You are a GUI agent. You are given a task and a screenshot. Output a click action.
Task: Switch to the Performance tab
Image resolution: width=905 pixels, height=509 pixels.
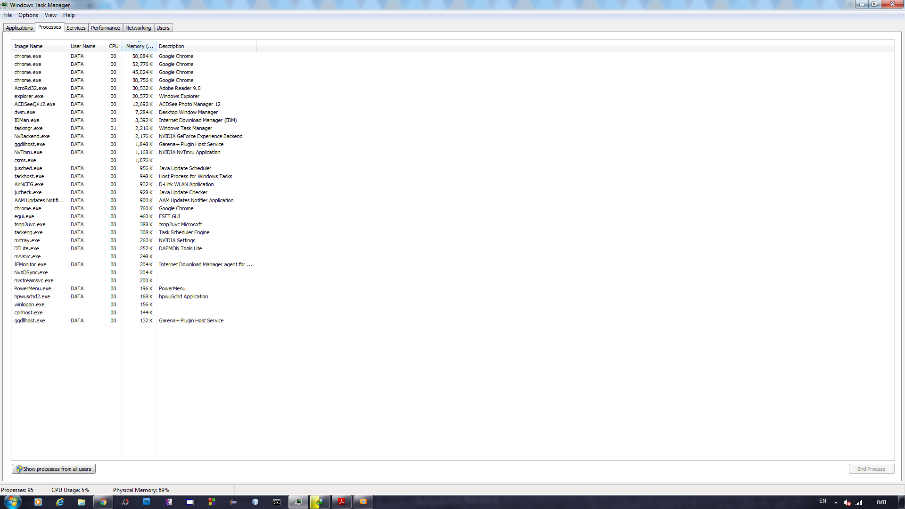click(x=105, y=28)
